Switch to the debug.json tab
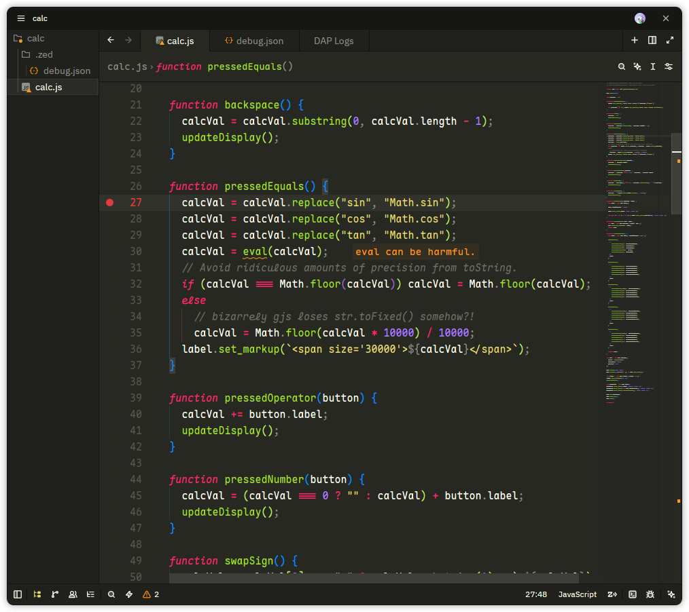The width and height of the screenshot is (689, 612). 254,41
